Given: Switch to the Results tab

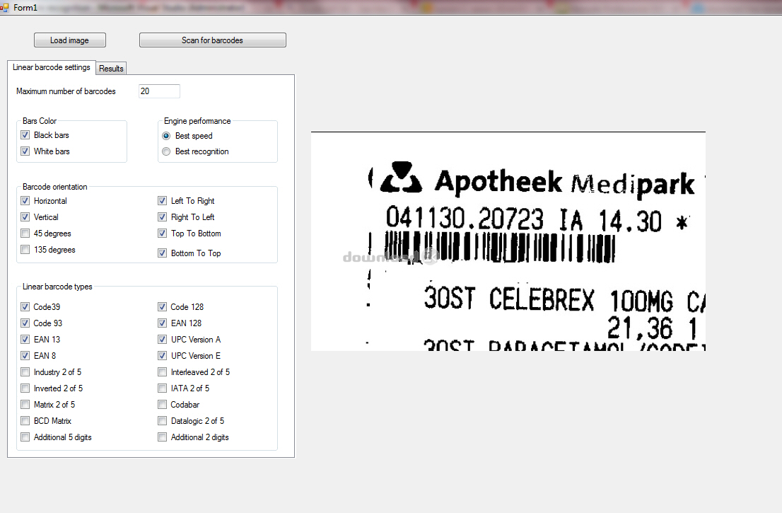Looking at the screenshot, I should tap(111, 69).
